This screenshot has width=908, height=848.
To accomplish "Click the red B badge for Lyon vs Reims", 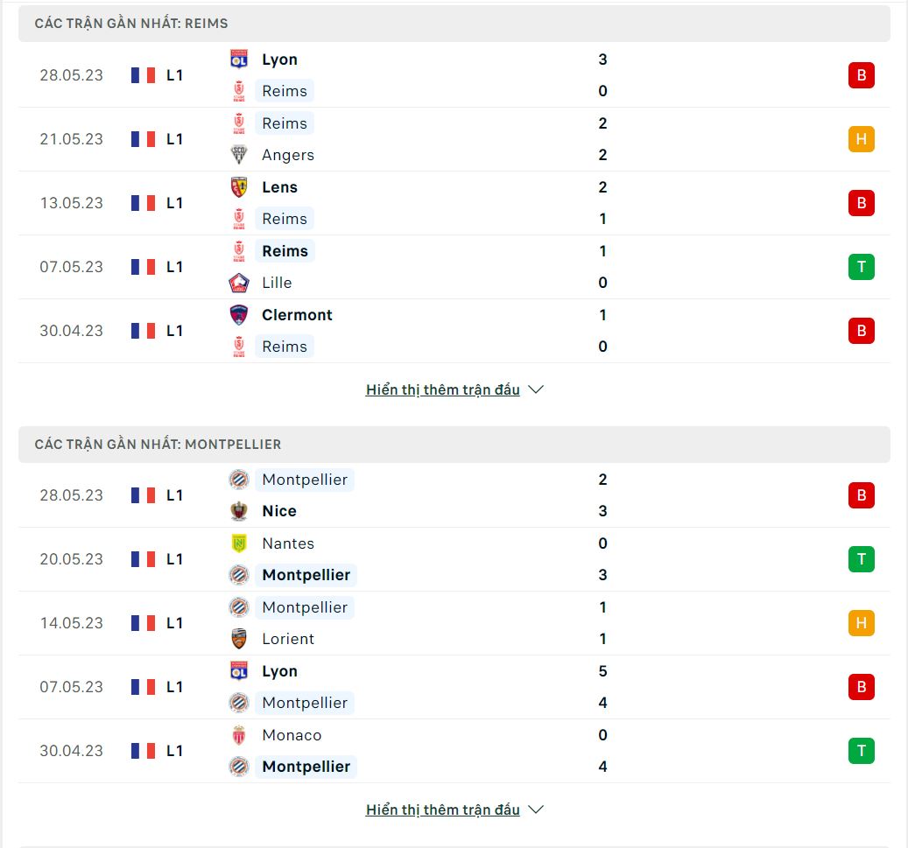I will click(x=861, y=75).
